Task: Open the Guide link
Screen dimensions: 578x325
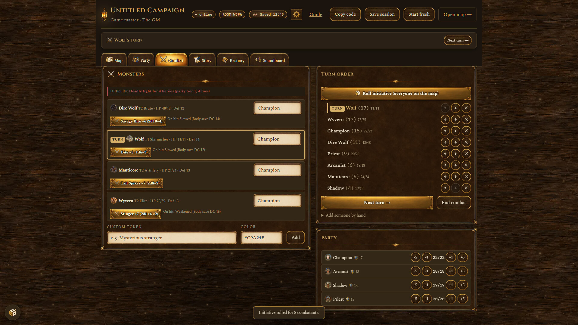Action: click(x=316, y=14)
